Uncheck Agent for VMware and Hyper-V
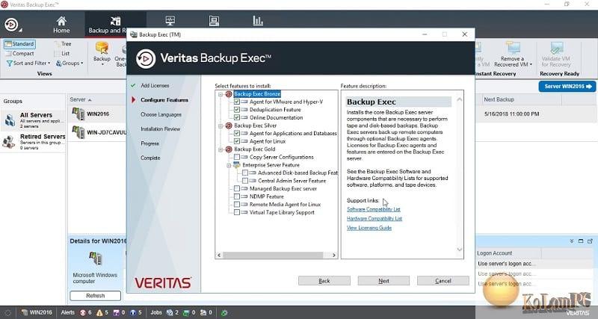Screen dimensions: 598x319 [x=237, y=102]
